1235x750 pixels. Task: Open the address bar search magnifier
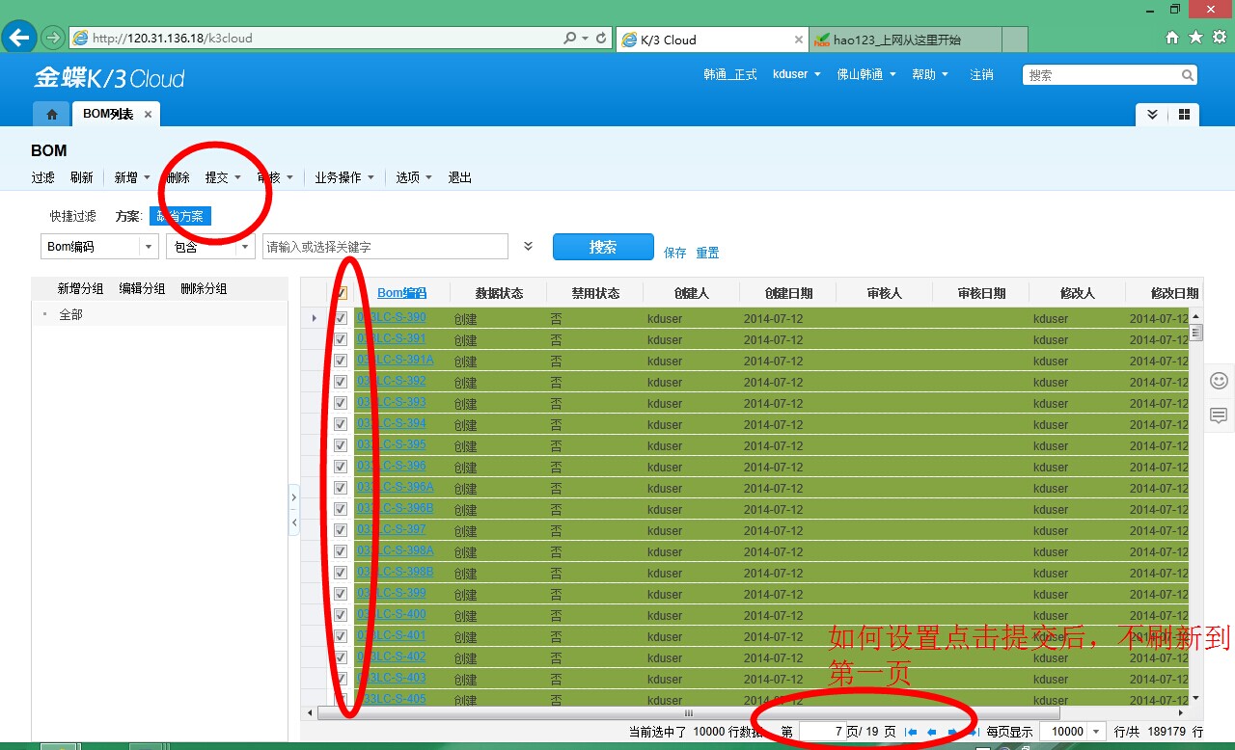[x=570, y=39]
